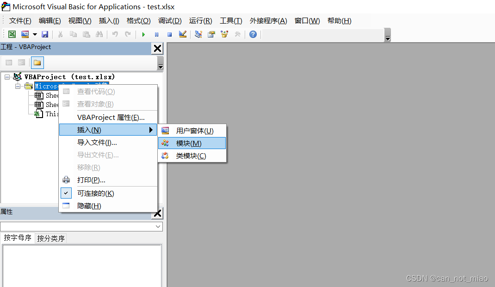Open the Toolbox hammer-wrench icon

click(x=237, y=34)
